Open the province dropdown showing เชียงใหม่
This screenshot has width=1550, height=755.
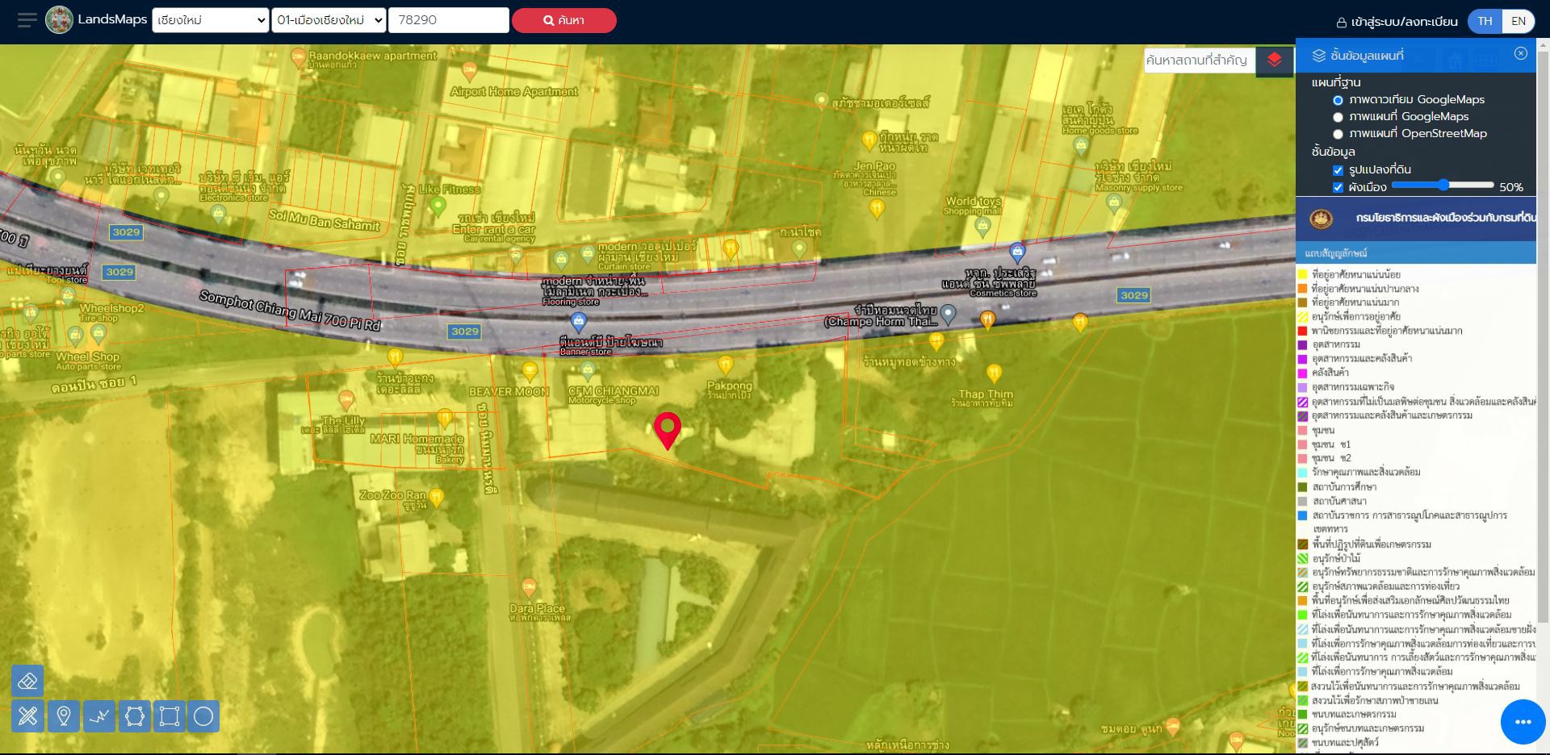pyautogui.click(x=210, y=20)
